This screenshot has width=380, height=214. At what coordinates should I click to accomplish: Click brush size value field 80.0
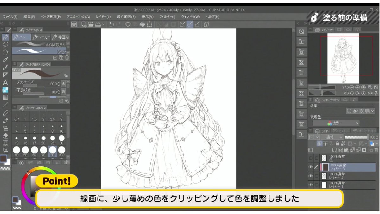pyautogui.click(x=54, y=84)
